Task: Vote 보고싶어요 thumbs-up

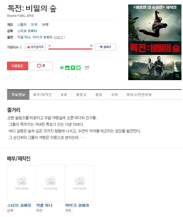Action: [35, 47]
